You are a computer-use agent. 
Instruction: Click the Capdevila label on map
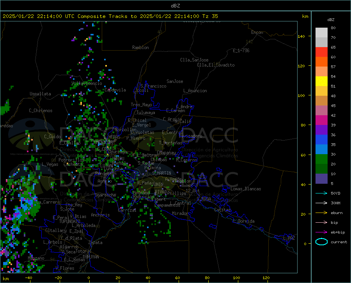115,90
